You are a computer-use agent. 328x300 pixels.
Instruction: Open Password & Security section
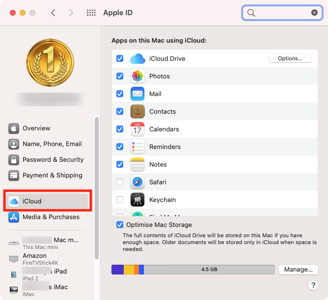(x=48, y=159)
